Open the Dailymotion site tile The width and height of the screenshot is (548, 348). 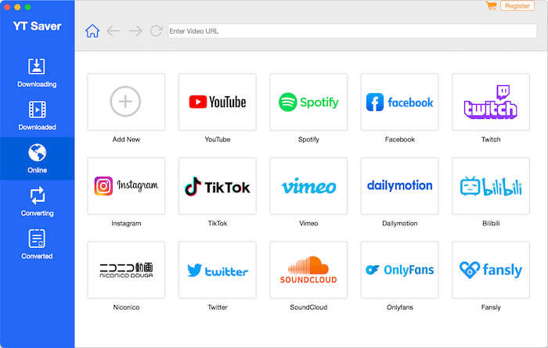[400, 186]
